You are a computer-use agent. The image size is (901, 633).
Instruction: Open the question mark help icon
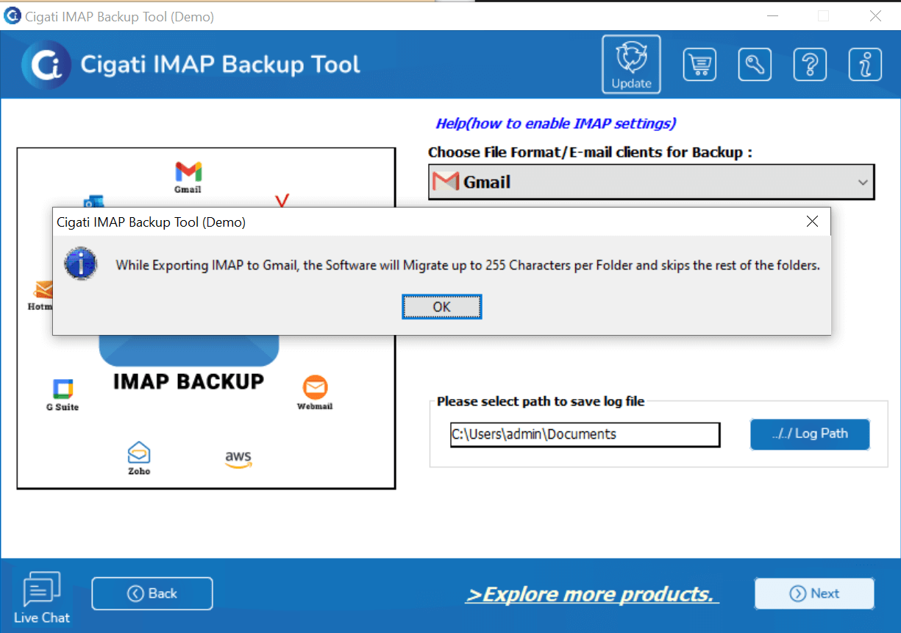[x=810, y=65]
